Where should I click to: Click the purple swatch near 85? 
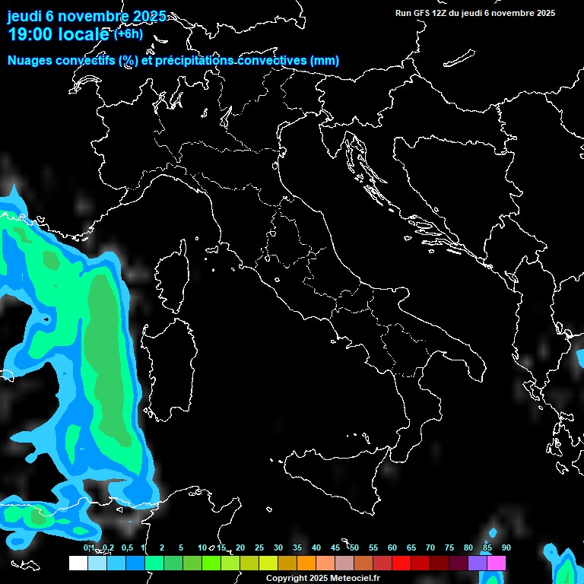pyautogui.click(x=477, y=563)
